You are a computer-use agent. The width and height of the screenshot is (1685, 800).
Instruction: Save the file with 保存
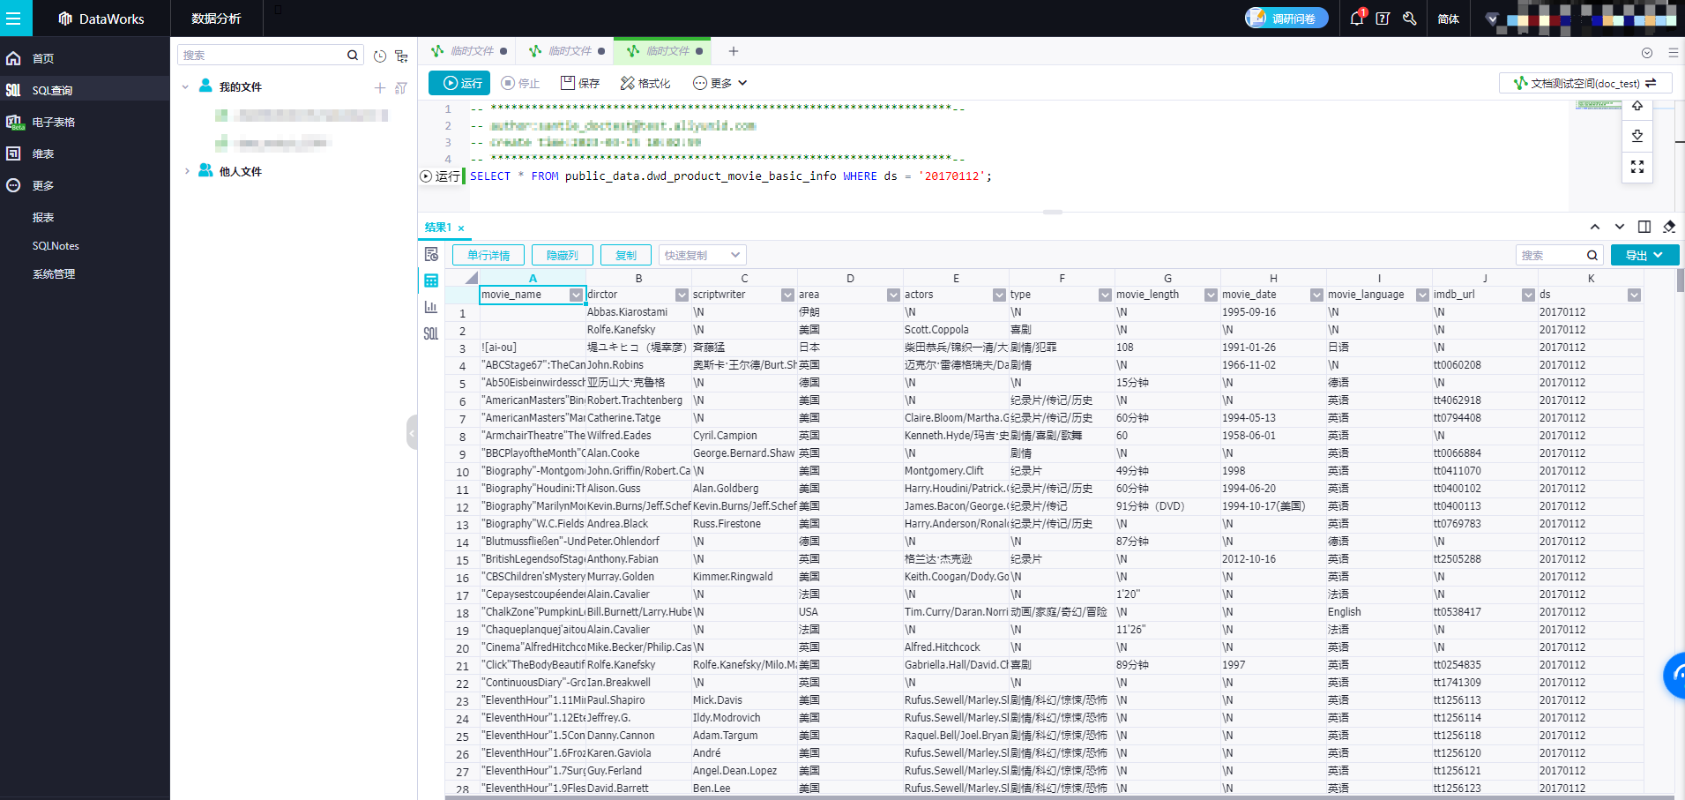click(580, 83)
